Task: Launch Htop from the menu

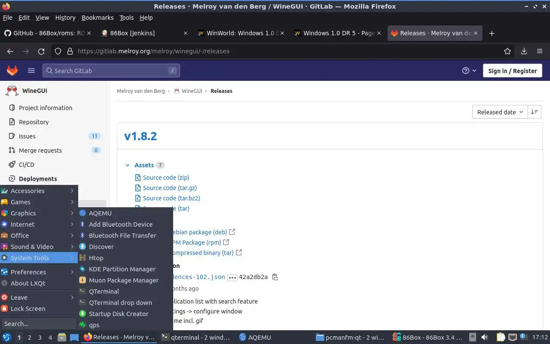Action: tap(125, 258)
